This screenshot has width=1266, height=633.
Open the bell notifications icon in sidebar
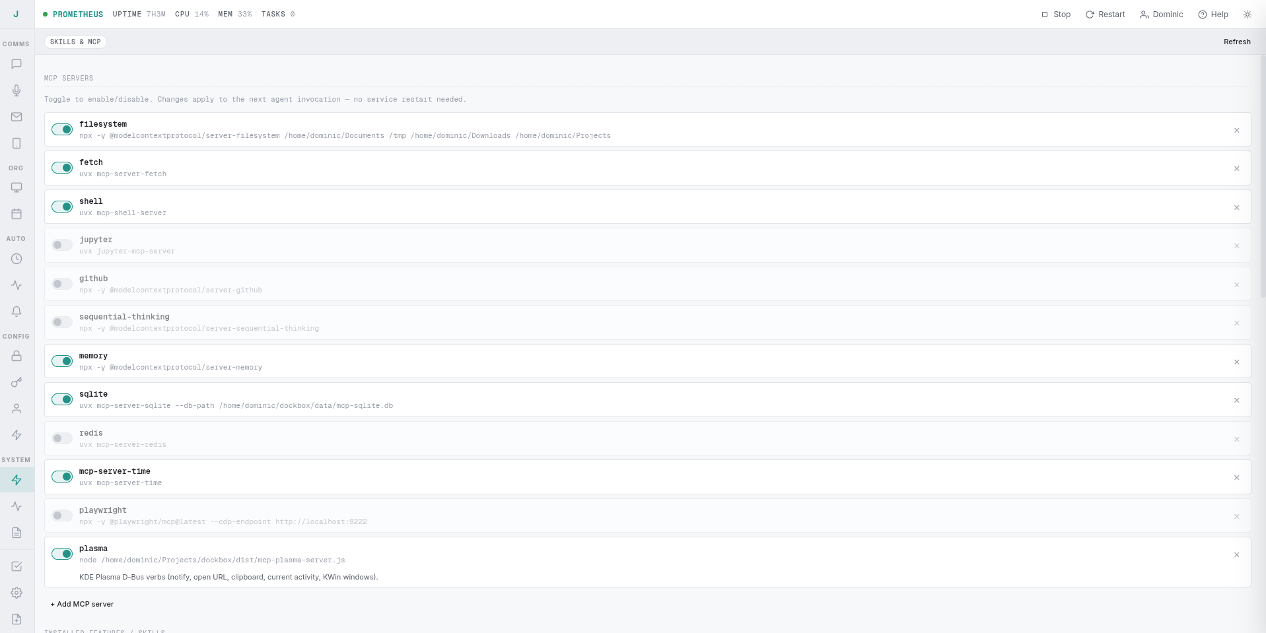click(x=17, y=312)
